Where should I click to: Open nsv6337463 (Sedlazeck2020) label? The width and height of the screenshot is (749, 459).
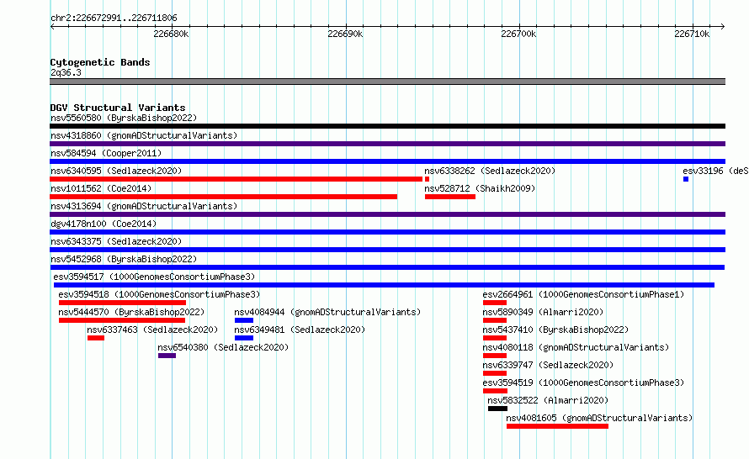click(x=152, y=330)
